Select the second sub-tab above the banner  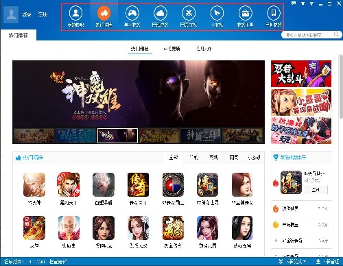[x=171, y=49]
